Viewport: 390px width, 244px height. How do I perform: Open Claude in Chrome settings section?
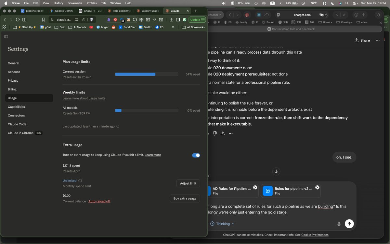click(29, 133)
